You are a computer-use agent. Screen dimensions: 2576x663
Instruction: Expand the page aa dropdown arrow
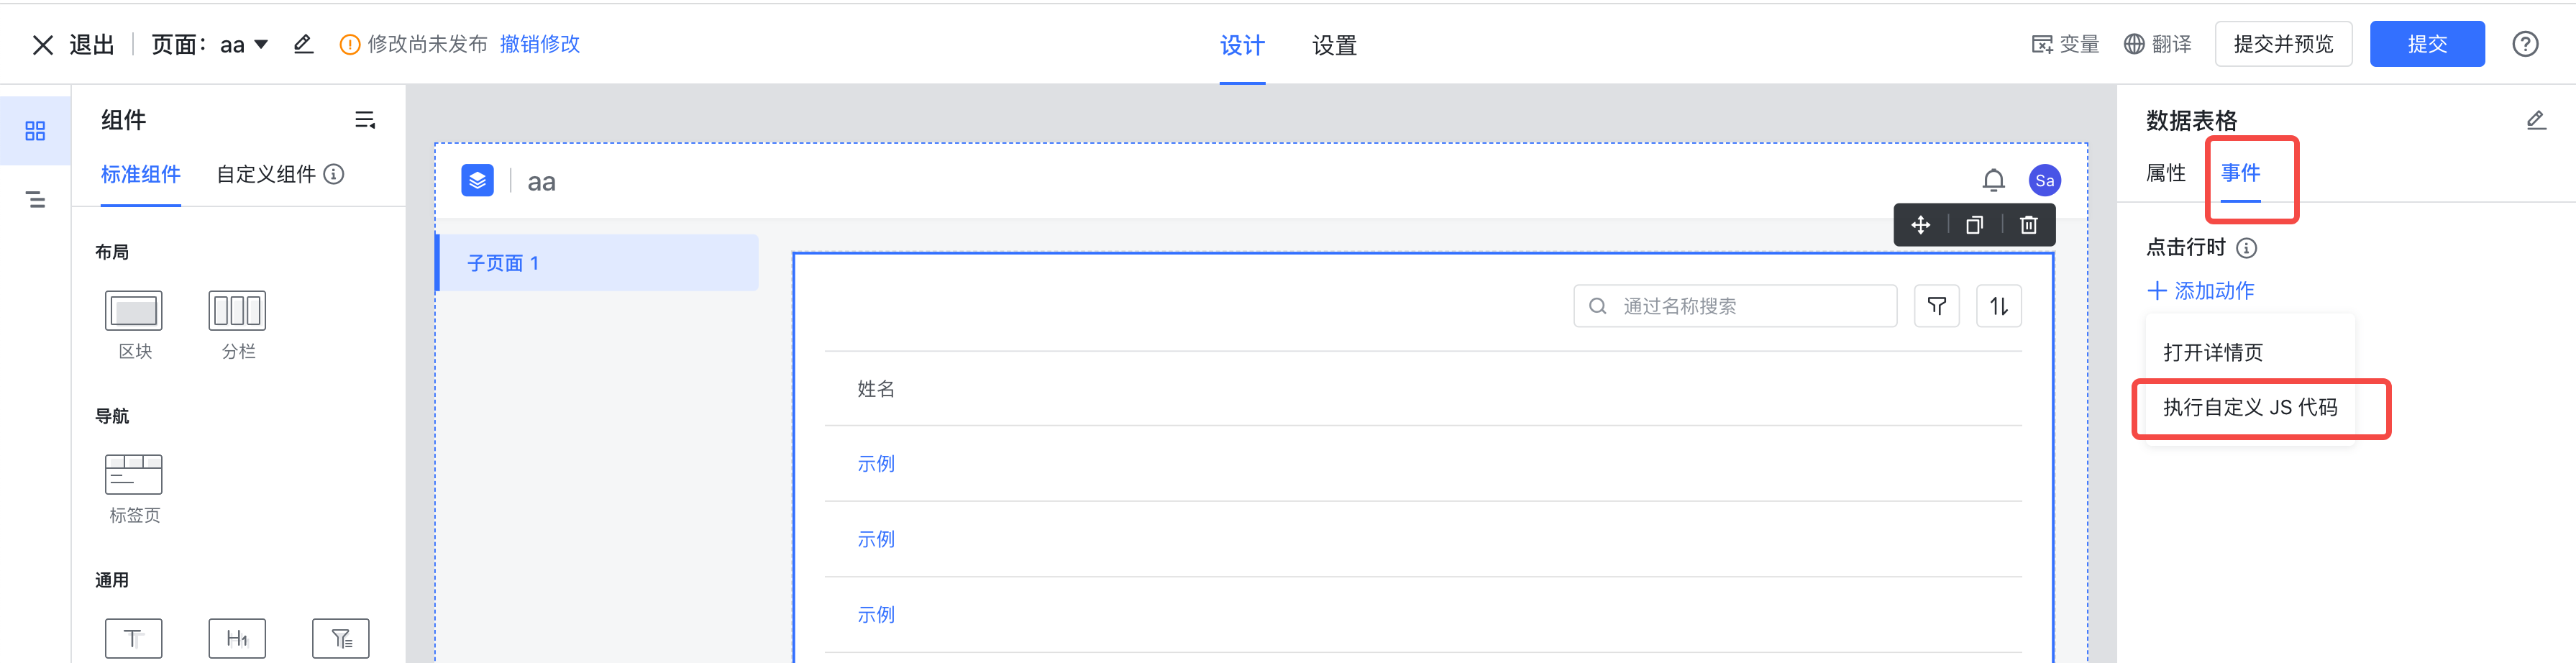261,44
